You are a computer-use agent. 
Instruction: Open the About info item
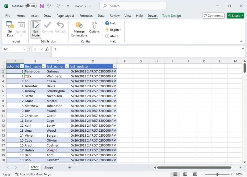(x=112, y=36)
